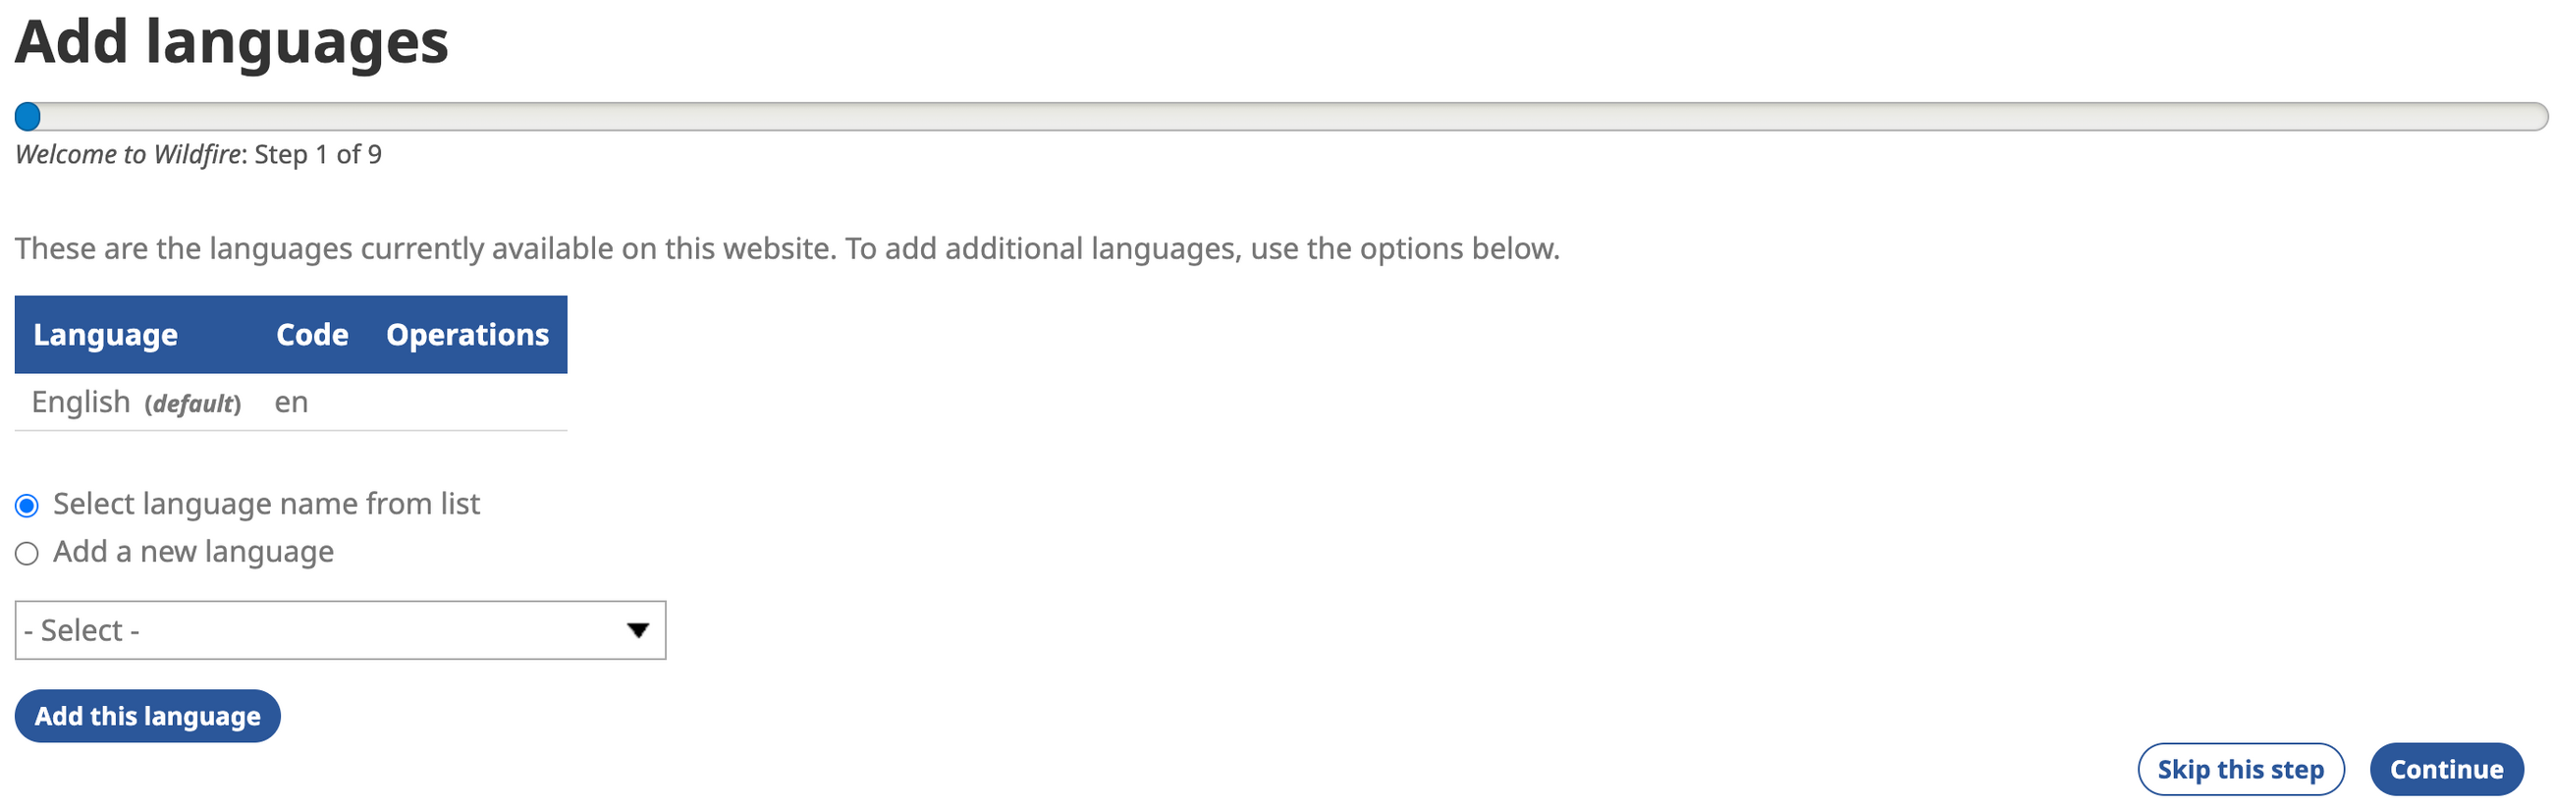Click the 'en' language code cell
Screen dimensions: 2553x806
(292, 403)
